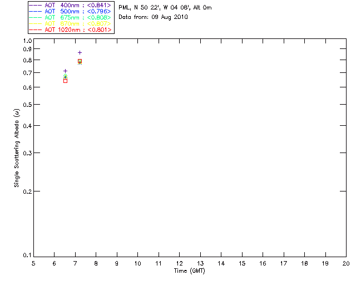Screen dimensions: 356x285
Task: Click the y-axis tick label 0.3
Action: coord(27,153)
